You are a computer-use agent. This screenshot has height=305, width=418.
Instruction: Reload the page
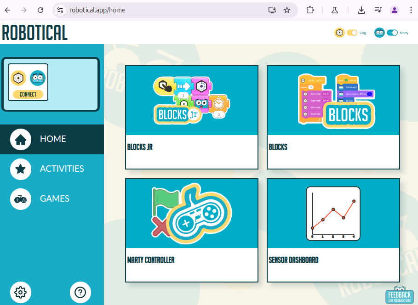click(40, 10)
